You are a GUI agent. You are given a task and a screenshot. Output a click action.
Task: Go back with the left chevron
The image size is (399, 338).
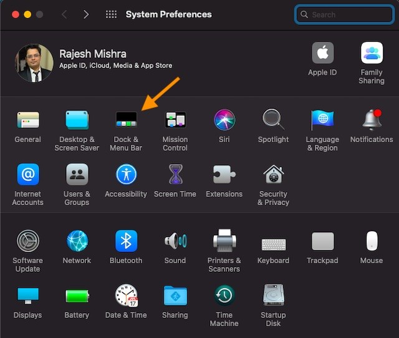coord(64,14)
